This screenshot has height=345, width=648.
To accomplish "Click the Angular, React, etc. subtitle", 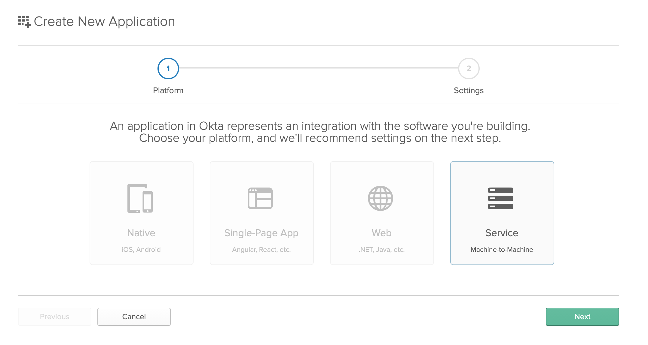I will click(261, 249).
